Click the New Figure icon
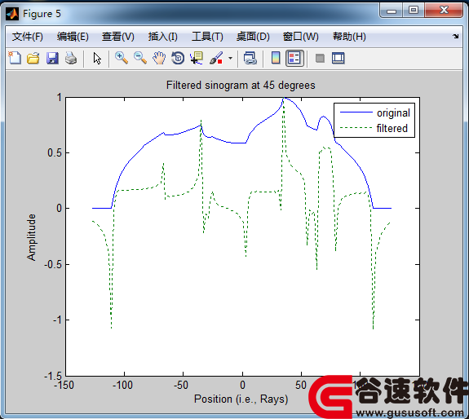The width and height of the screenshot is (469, 419). coord(15,58)
